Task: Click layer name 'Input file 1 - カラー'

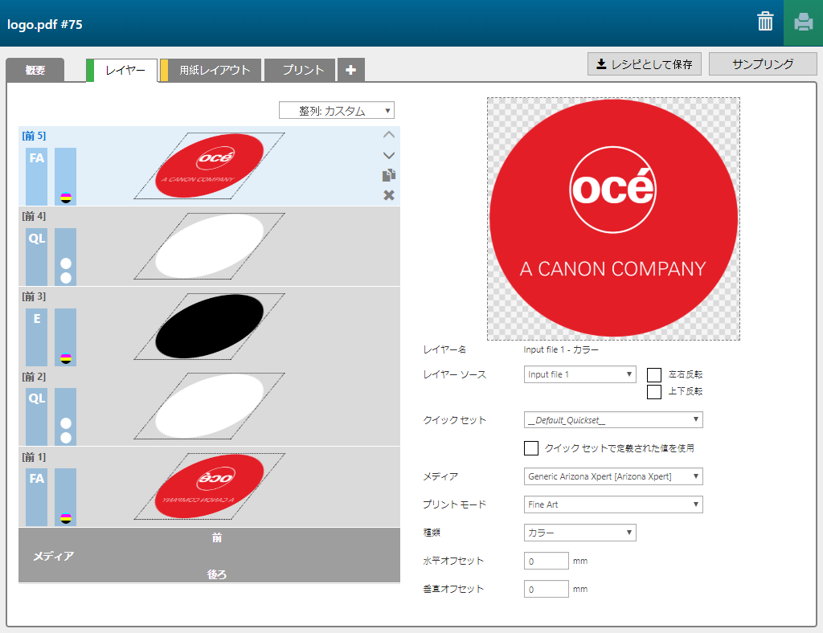Action: (x=560, y=349)
